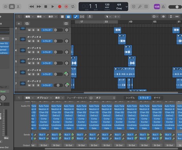The image size is (182, 150).
Task: Record-enable the オーディオ 6 track
Action: click(38, 63)
